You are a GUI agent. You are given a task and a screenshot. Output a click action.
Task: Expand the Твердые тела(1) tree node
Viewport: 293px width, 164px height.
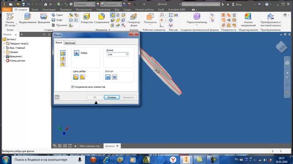4,44
